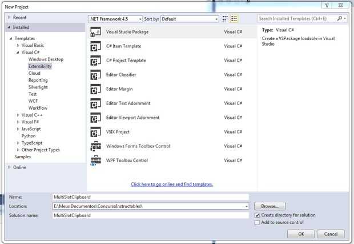Viewport: 354px width, 244px height.
Task: Open the .NET Framework 4.5 dropdown
Action: 115,19
